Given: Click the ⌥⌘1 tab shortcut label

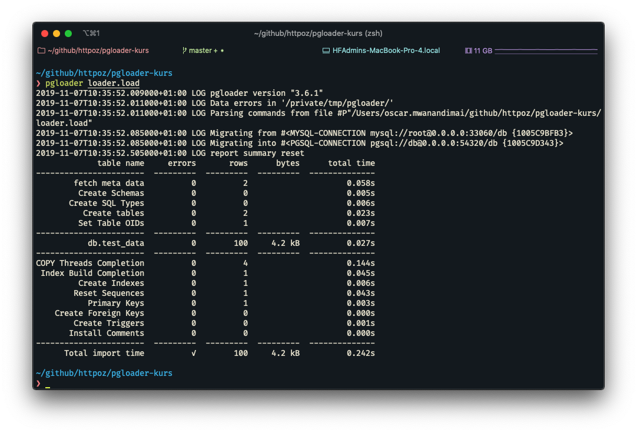Looking at the screenshot, I should tap(91, 34).
